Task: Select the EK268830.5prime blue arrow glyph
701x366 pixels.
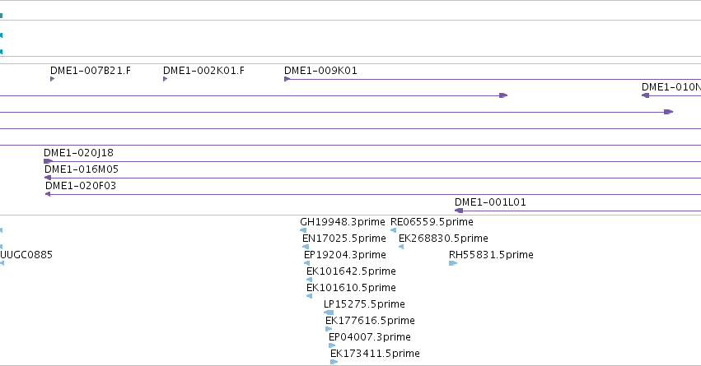Action: point(401,247)
